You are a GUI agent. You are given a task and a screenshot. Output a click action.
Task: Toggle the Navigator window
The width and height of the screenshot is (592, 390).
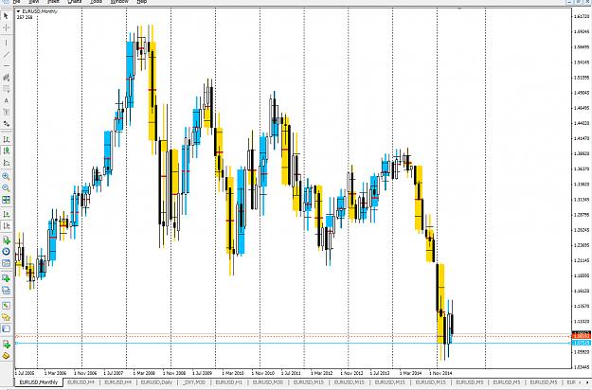coord(6,317)
